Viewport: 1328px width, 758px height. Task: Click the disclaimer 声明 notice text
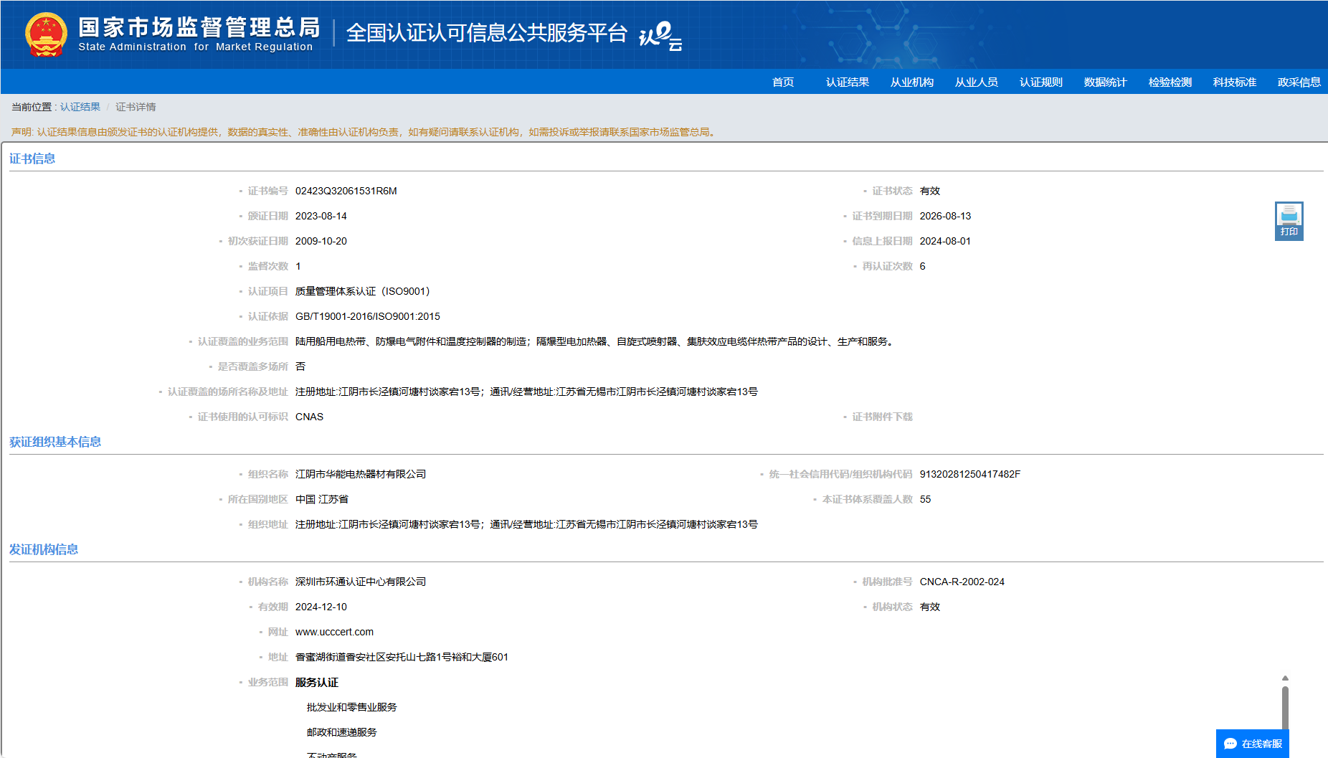(364, 132)
